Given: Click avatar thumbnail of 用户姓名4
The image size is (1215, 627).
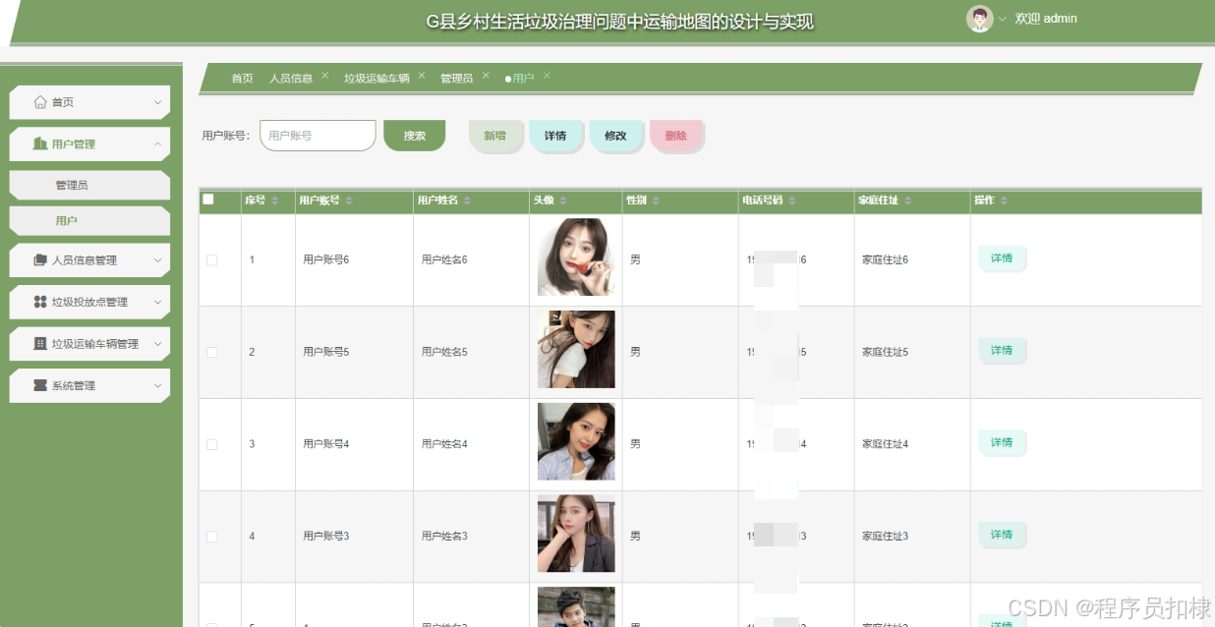Looking at the screenshot, I should tap(576, 441).
